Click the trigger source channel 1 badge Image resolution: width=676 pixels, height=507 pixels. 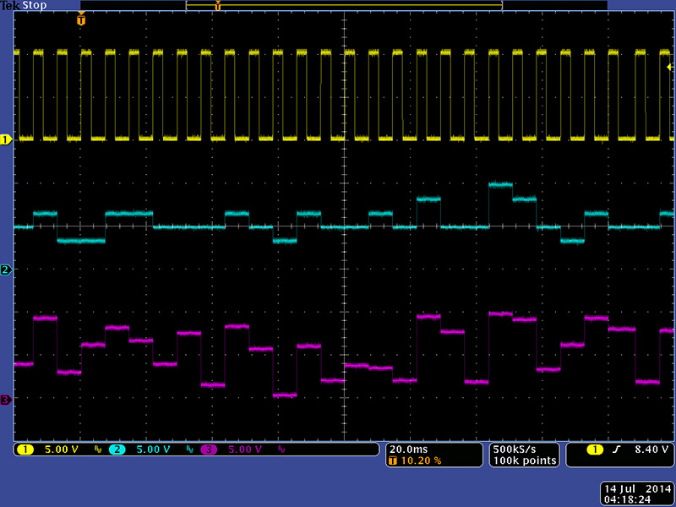tap(595, 450)
